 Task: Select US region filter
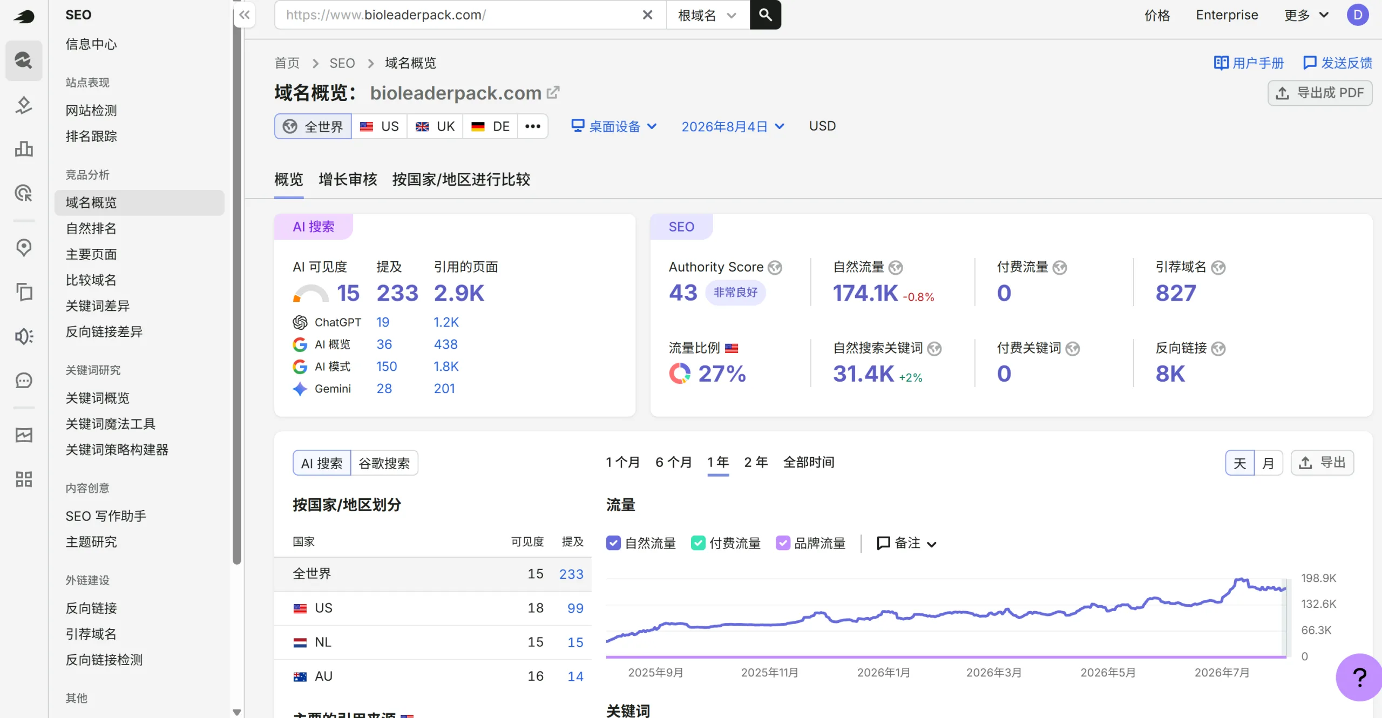(x=379, y=126)
